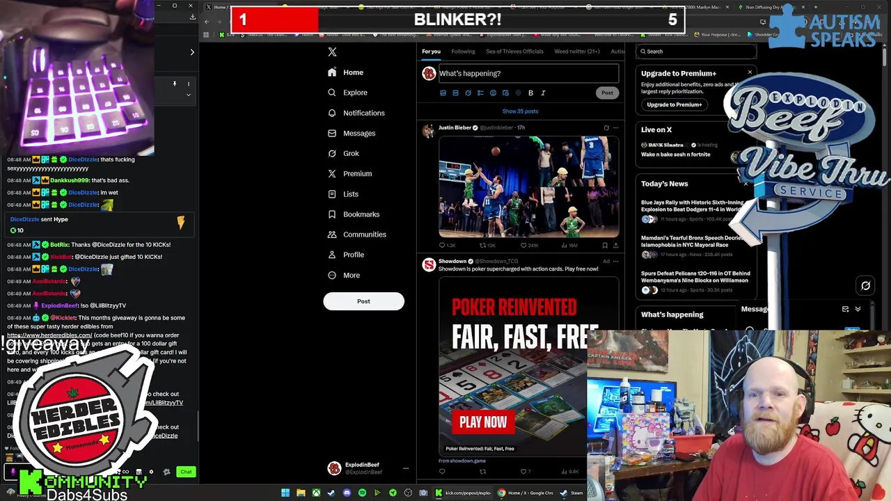Click the large Post button in sidebar
This screenshot has height=501, width=891.
click(x=363, y=301)
